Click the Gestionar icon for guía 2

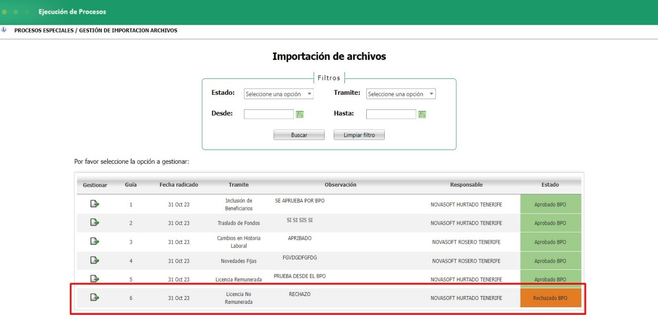(x=94, y=223)
